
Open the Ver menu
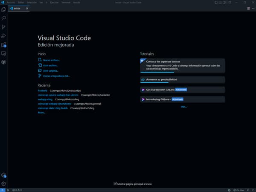tap(41, 3)
